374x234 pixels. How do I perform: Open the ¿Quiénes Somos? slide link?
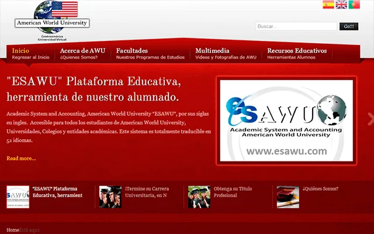[x=320, y=188]
